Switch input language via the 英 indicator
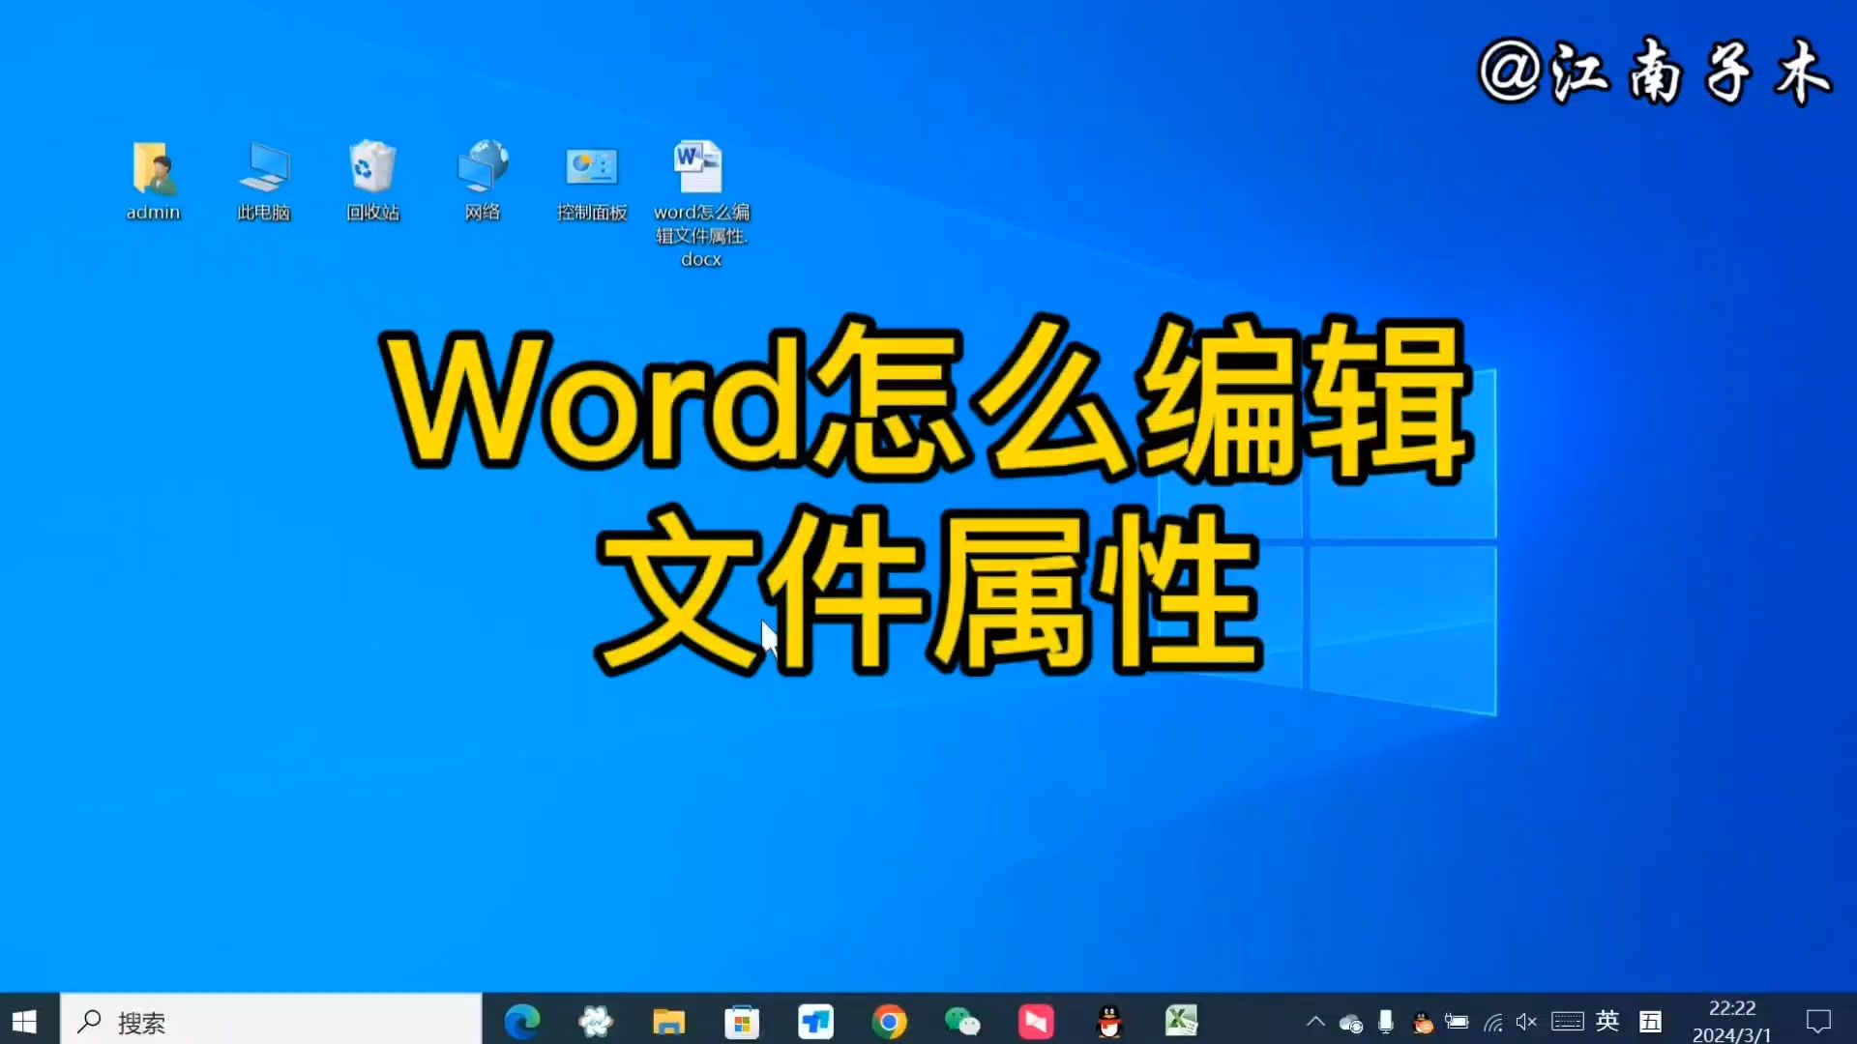 1608,1021
